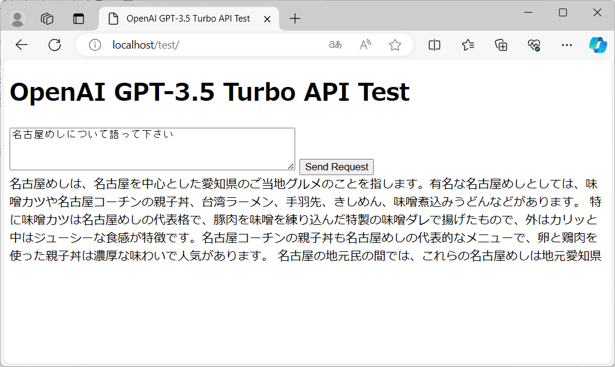The height and width of the screenshot is (367, 615).
Task: Click the response line starting に味噌カツは名古屋めし
Action: point(303,219)
